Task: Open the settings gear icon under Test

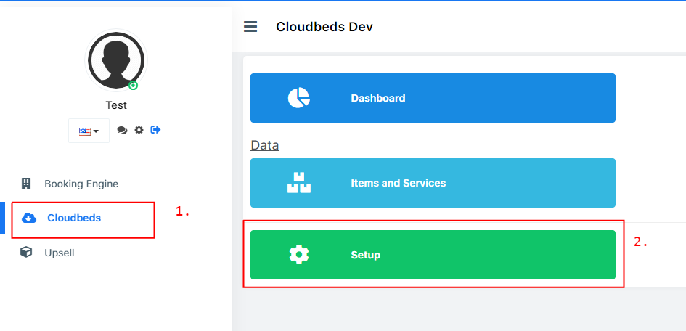Action: 139,130
